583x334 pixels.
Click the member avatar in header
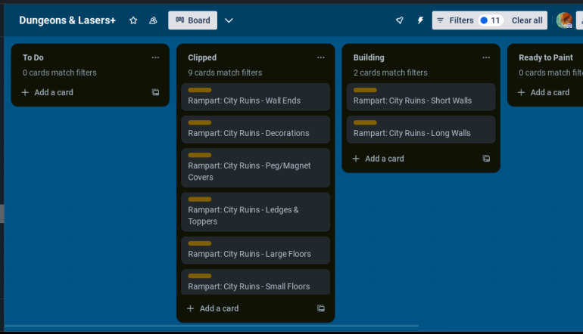click(x=563, y=20)
